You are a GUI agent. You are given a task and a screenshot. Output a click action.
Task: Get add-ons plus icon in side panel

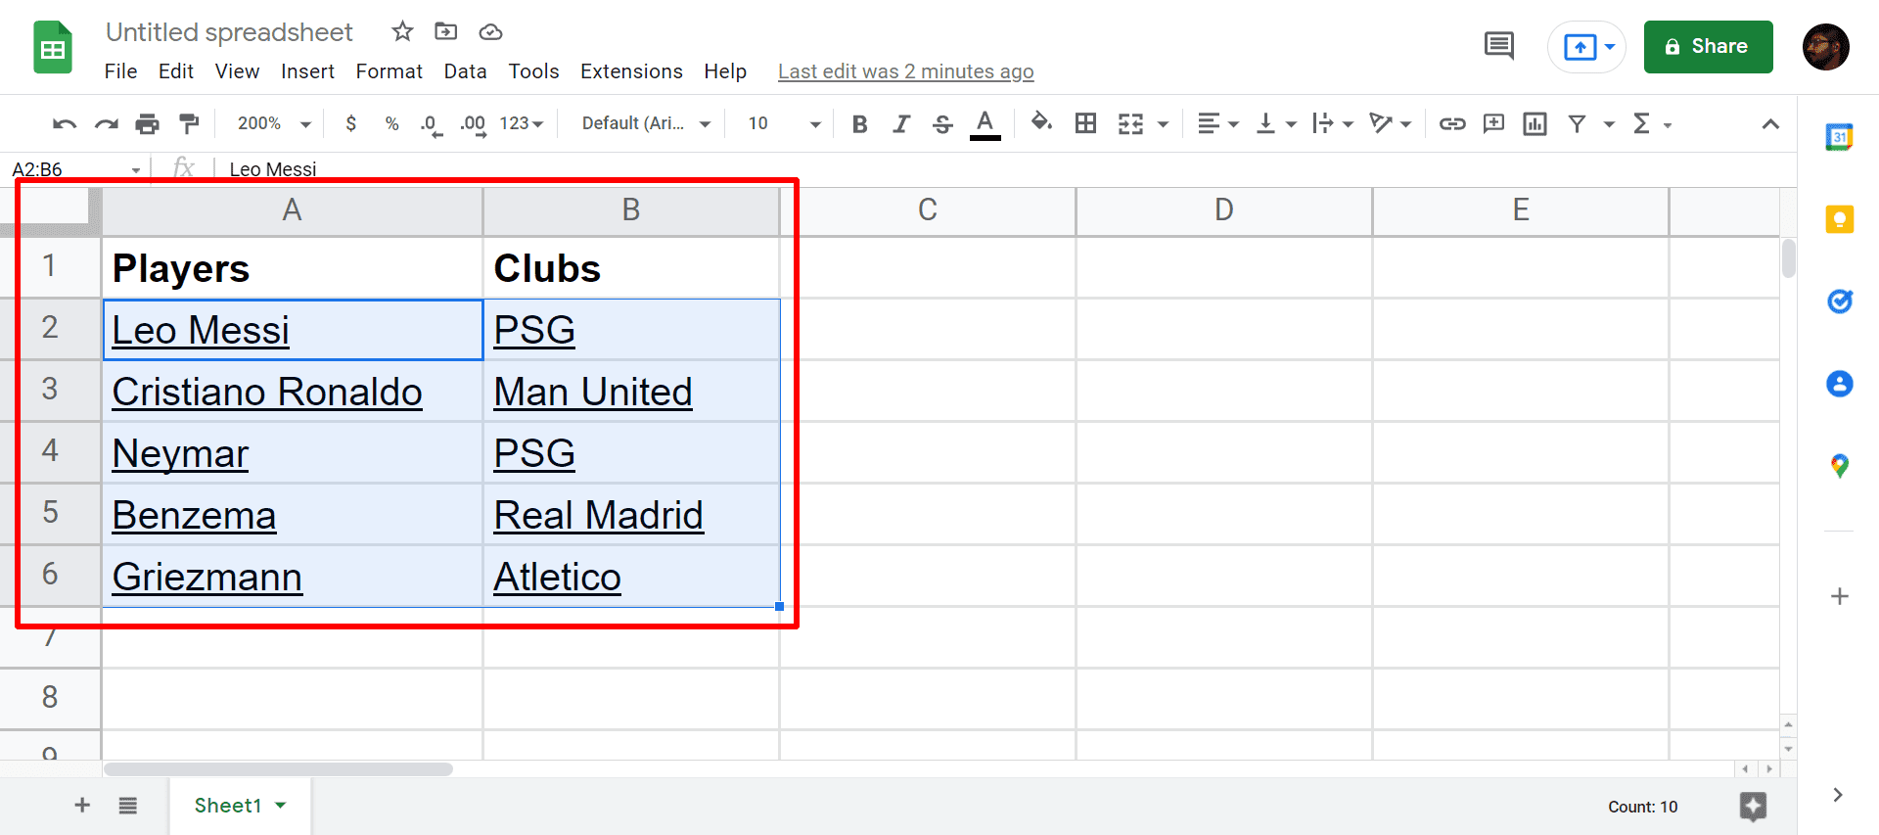(1839, 596)
